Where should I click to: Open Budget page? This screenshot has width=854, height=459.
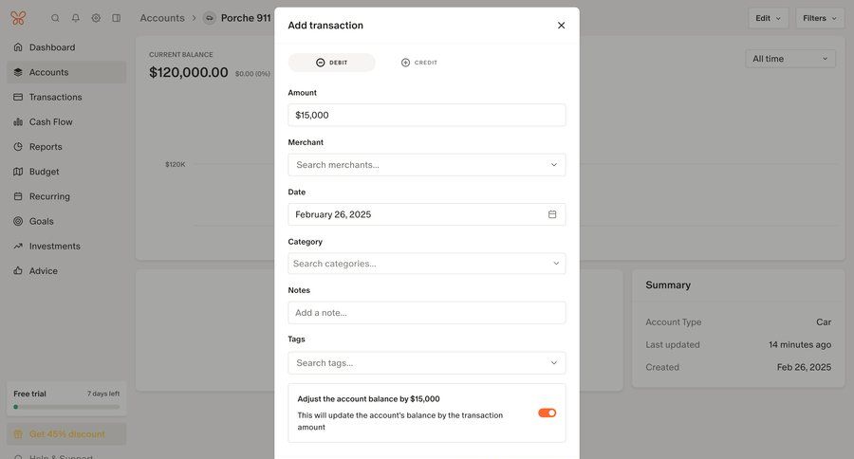coord(66,172)
